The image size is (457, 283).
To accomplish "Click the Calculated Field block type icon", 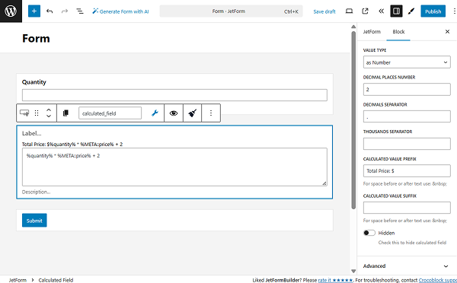I will click(24, 113).
